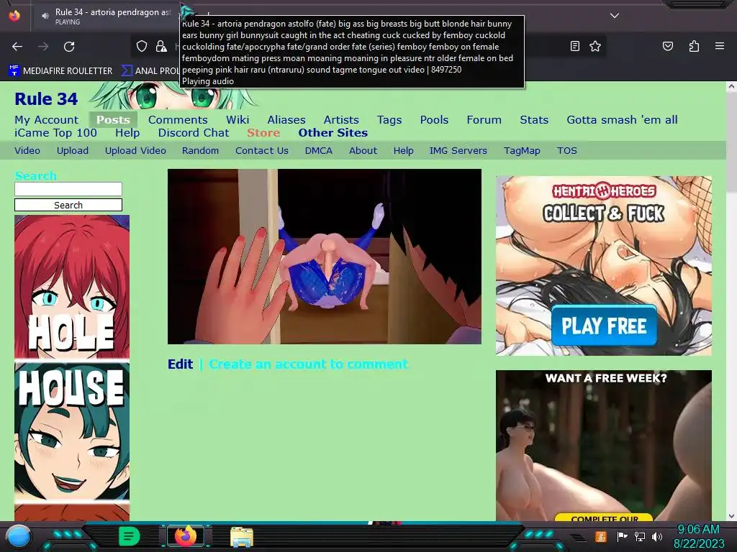Go to the Comments section
Image resolution: width=737 pixels, height=552 pixels.
(178, 120)
